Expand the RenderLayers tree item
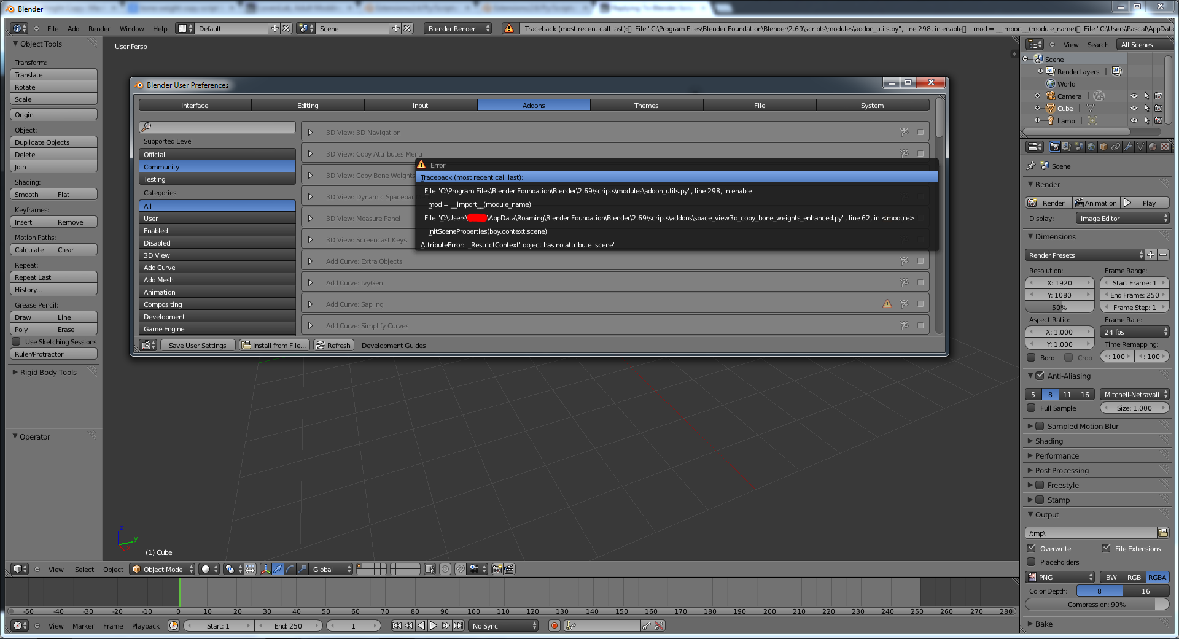The image size is (1179, 639). (x=1041, y=71)
